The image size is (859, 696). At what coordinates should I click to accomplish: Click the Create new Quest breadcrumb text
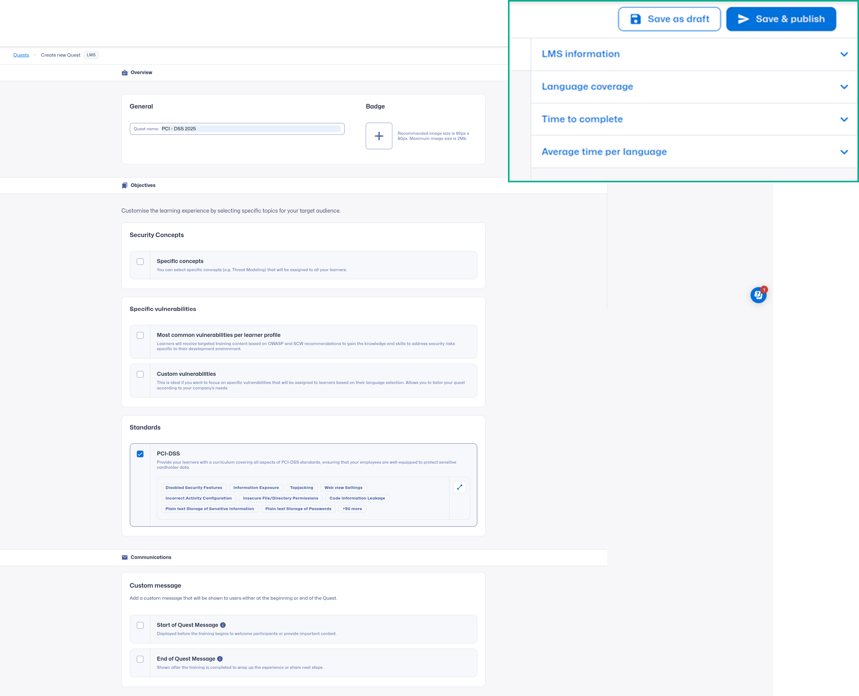(61, 55)
